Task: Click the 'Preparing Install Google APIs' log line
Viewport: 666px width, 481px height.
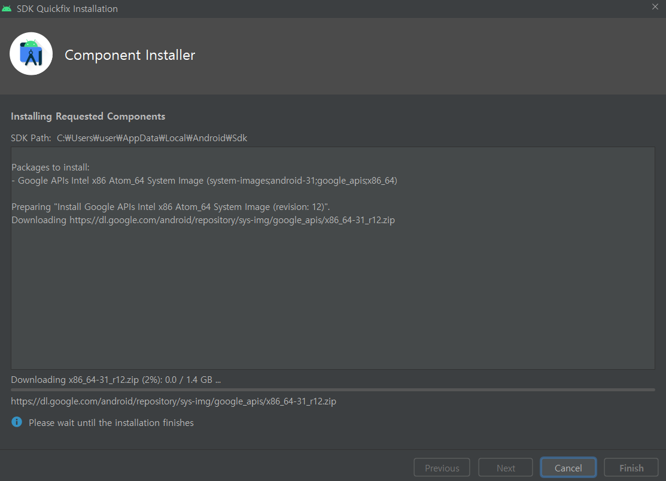Action: pyautogui.click(x=171, y=207)
